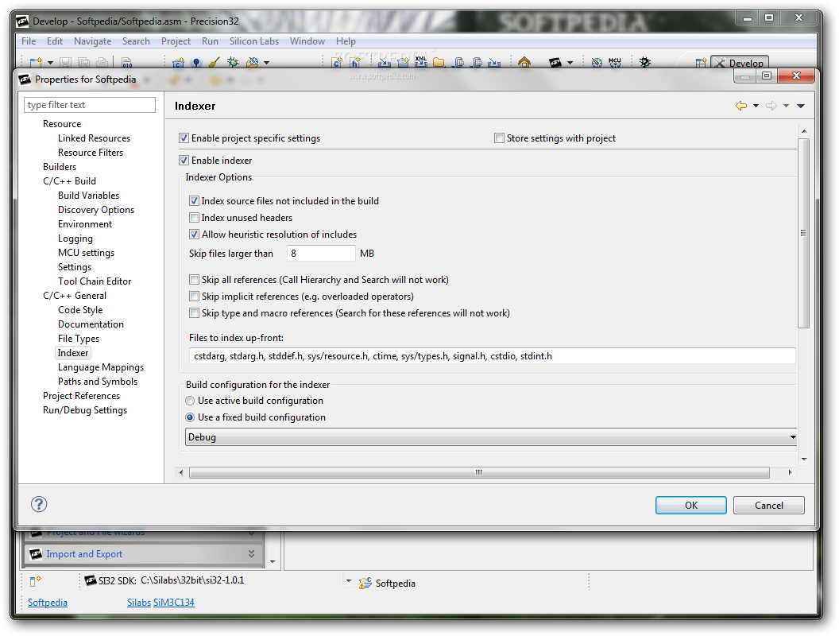This screenshot has width=839, height=636.
Task: Open the forward history dropdown arrow
Action: [x=786, y=106]
